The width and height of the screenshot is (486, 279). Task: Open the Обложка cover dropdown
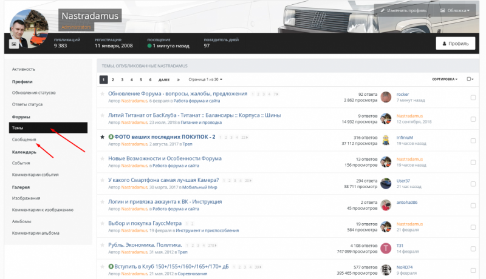pos(454,10)
